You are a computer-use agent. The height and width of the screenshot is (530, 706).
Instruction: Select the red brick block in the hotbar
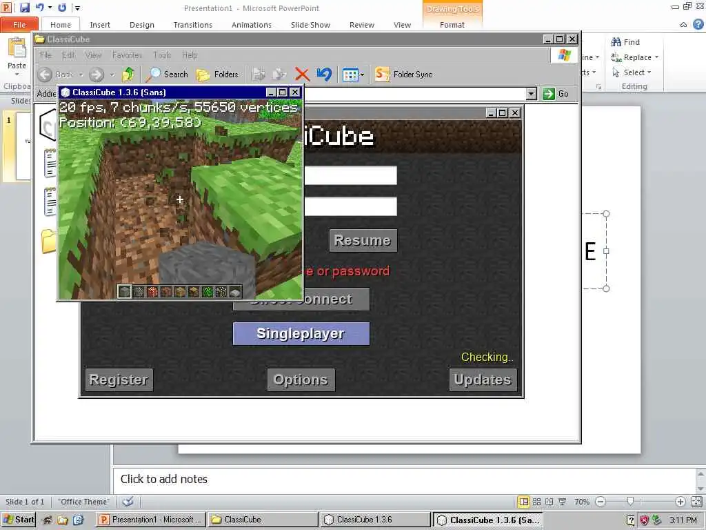pyautogui.click(x=152, y=292)
